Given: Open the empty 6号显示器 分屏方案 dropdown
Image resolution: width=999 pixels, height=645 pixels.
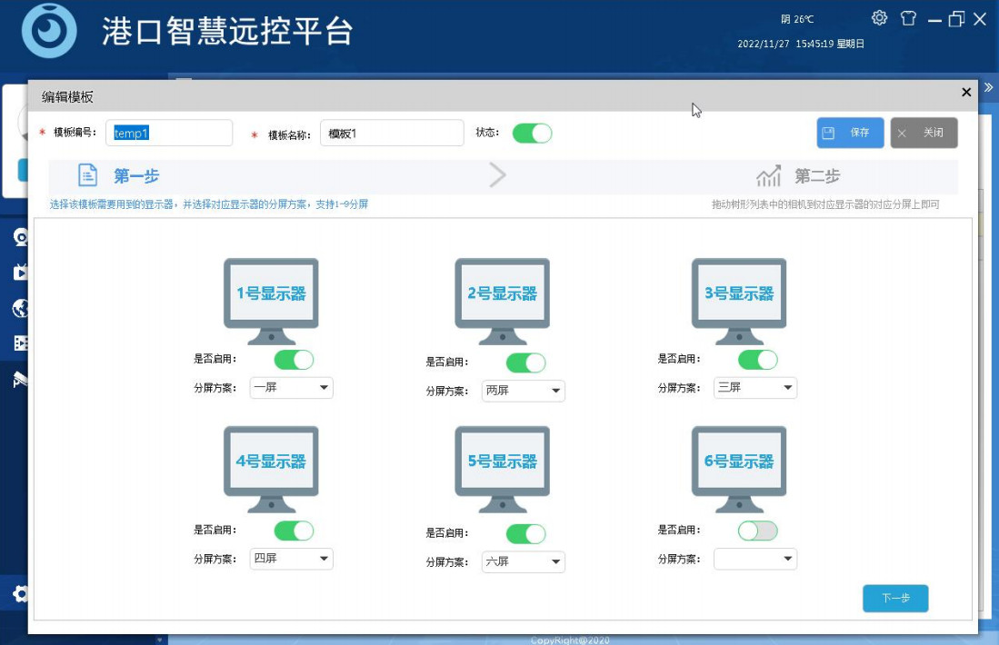Looking at the screenshot, I should pos(754,558).
